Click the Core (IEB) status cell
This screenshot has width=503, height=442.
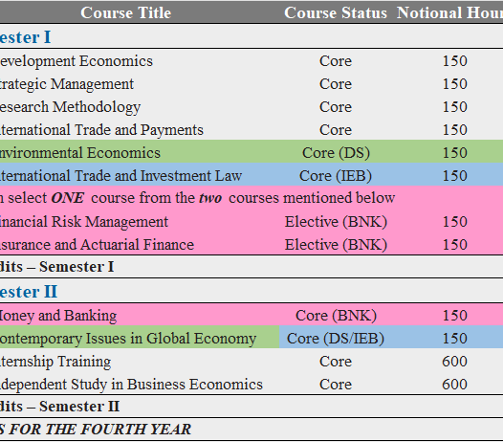click(x=336, y=176)
